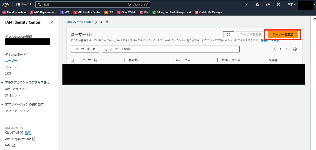This screenshot has width=316, height=150.
Task: Collapse the アプリケーションの割り当て section
Action: coord(2,104)
